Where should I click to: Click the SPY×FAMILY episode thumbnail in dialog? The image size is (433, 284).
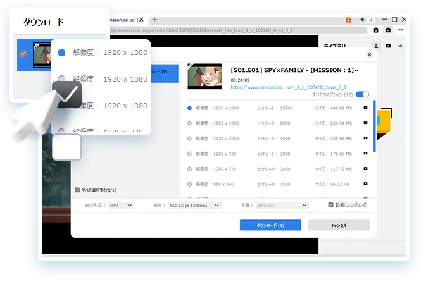click(x=204, y=77)
